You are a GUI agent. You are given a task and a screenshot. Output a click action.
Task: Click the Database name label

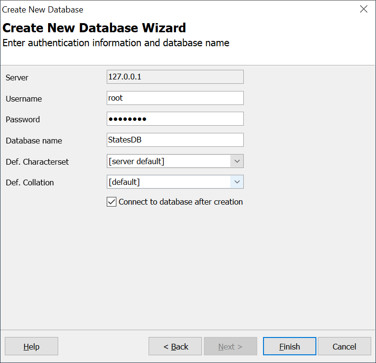pos(34,141)
